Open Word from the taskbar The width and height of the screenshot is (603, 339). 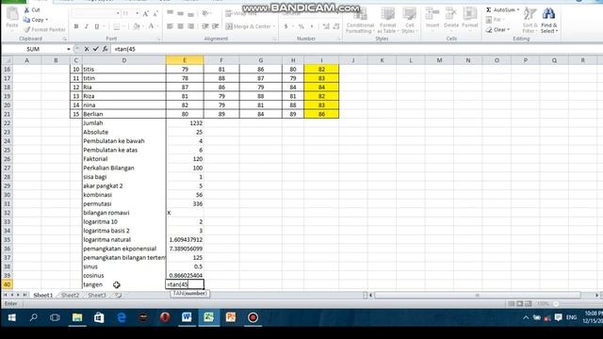coord(187,317)
